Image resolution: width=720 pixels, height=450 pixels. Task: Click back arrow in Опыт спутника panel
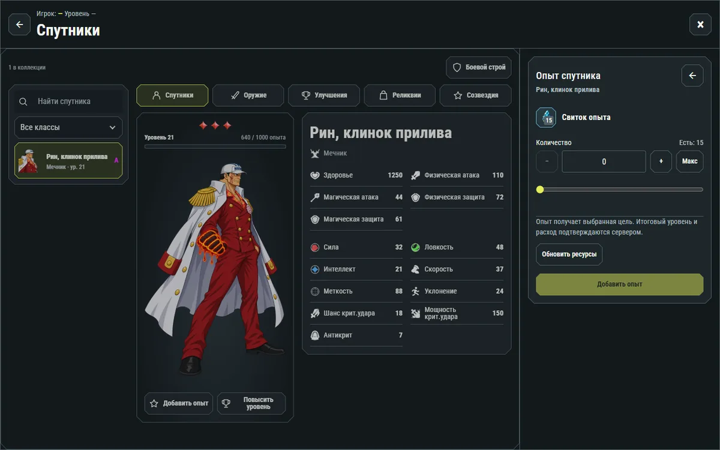pos(692,76)
